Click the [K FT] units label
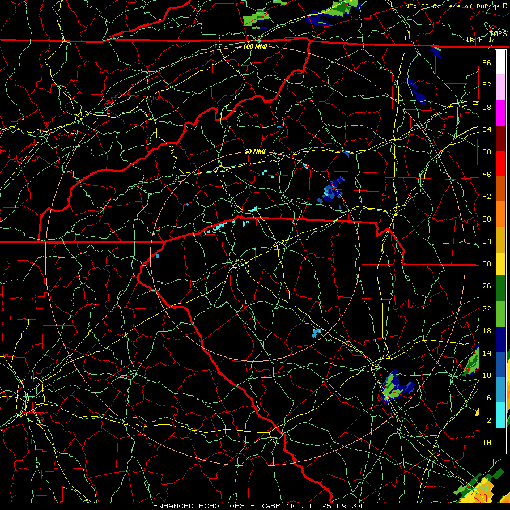 coord(479,40)
